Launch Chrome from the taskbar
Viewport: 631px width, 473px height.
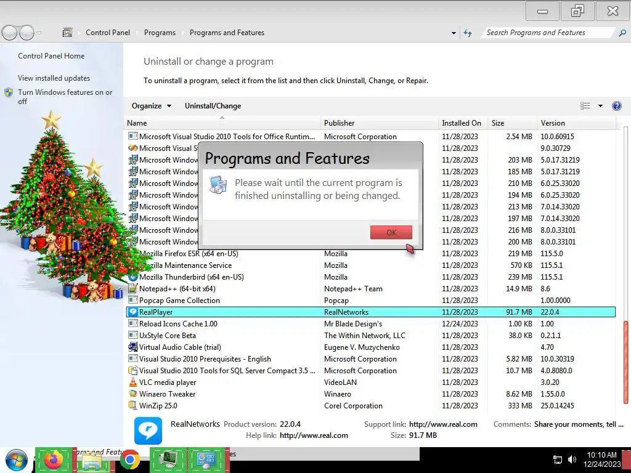coord(129,459)
